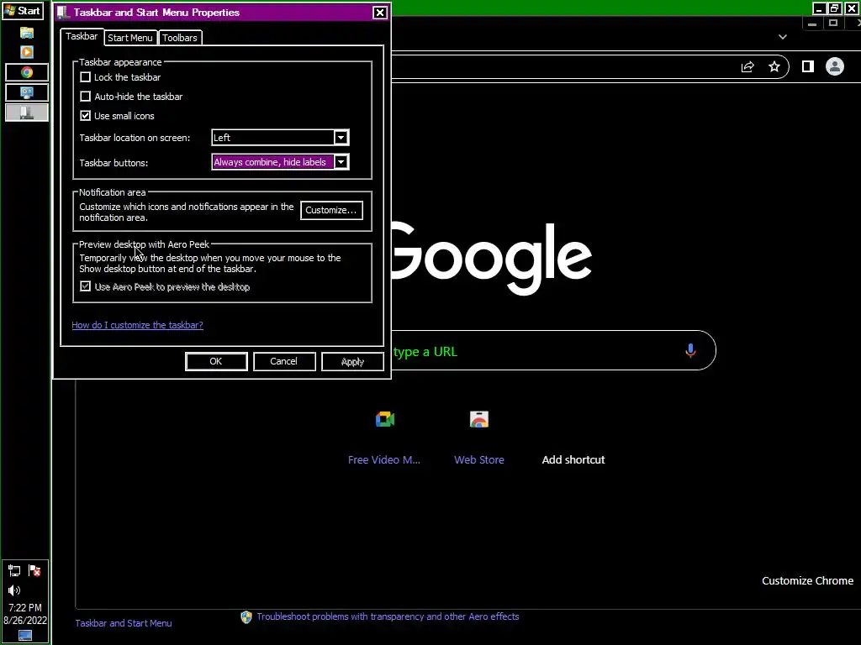Switch to Chrome taskbar icon

point(27,72)
